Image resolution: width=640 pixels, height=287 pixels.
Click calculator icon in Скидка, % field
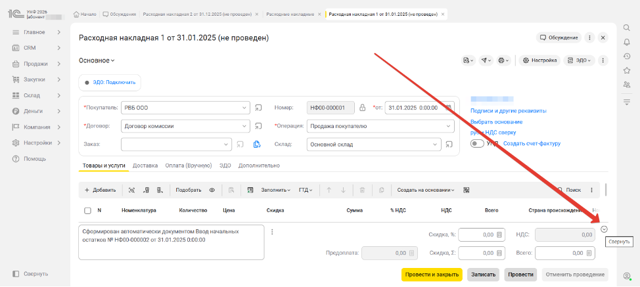click(x=499, y=234)
